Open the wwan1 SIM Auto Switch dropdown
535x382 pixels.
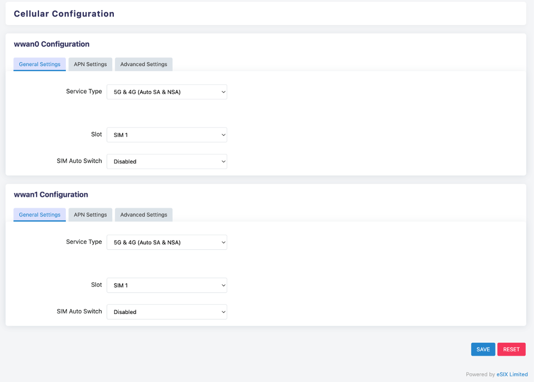click(167, 311)
